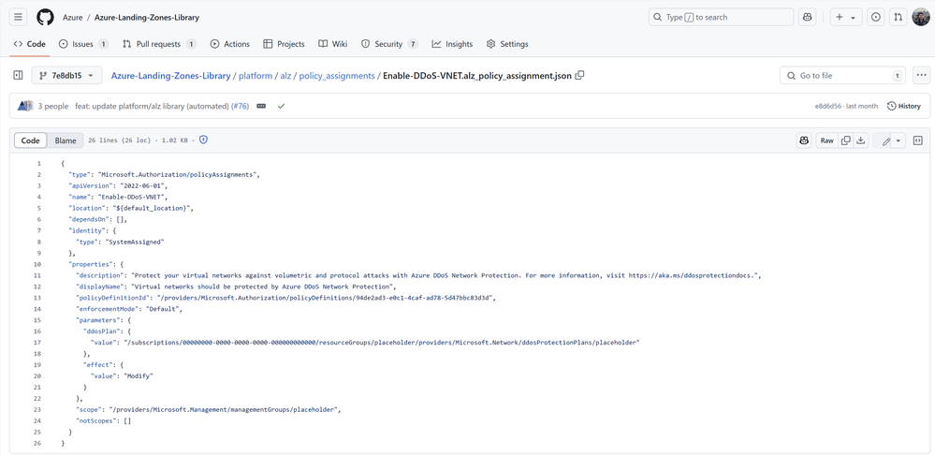This screenshot has width=935, height=456.
Task: Go to GitHub home via Octocat logo
Action: (x=45, y=17)
